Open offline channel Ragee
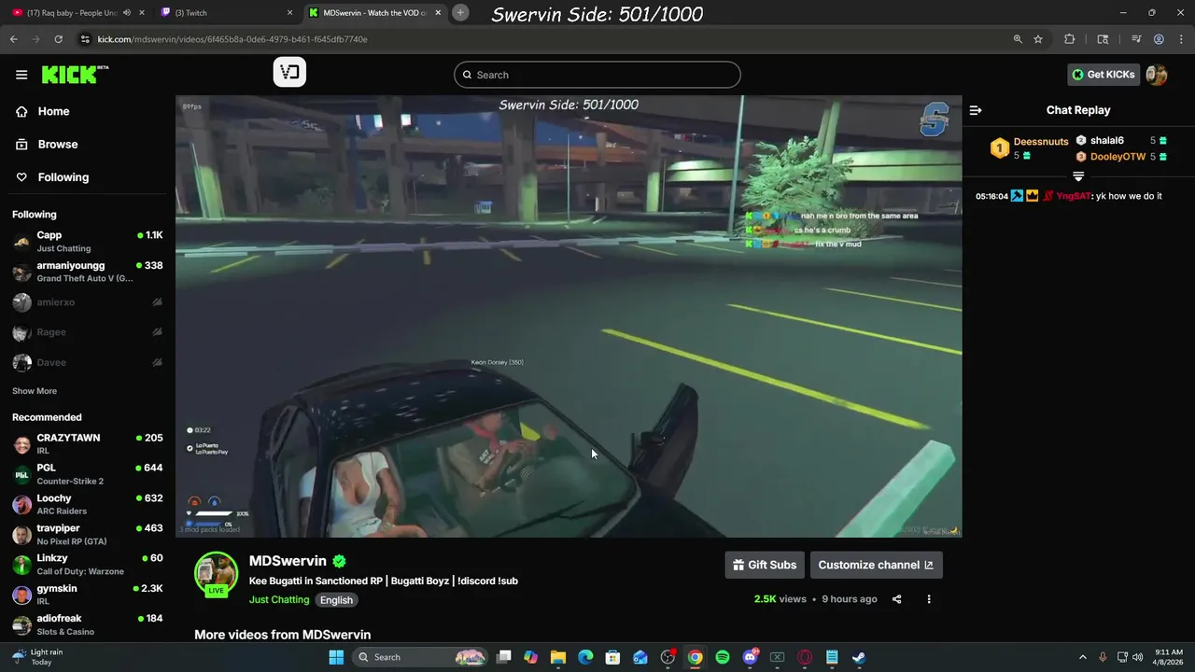The image size is (1195, 672). click(x=88, y=332)
